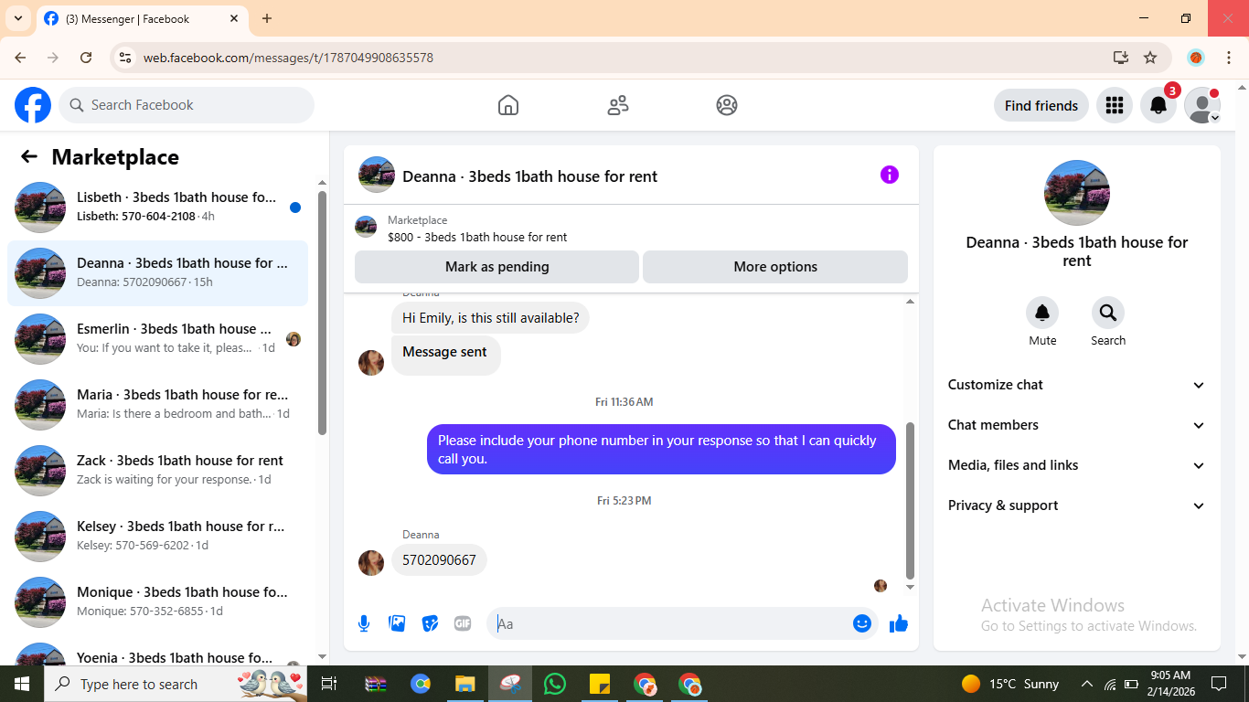Open the browser tab search dropdown

pos(17,18)
